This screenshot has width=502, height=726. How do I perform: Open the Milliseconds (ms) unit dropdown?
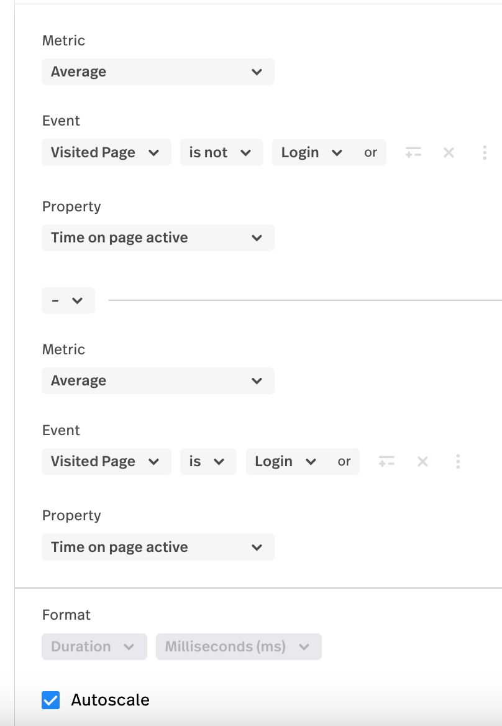[239, 646]
